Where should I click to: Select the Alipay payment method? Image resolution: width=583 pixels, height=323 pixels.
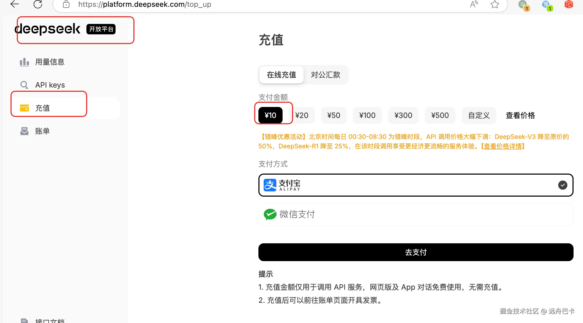[x=416, y=185]
